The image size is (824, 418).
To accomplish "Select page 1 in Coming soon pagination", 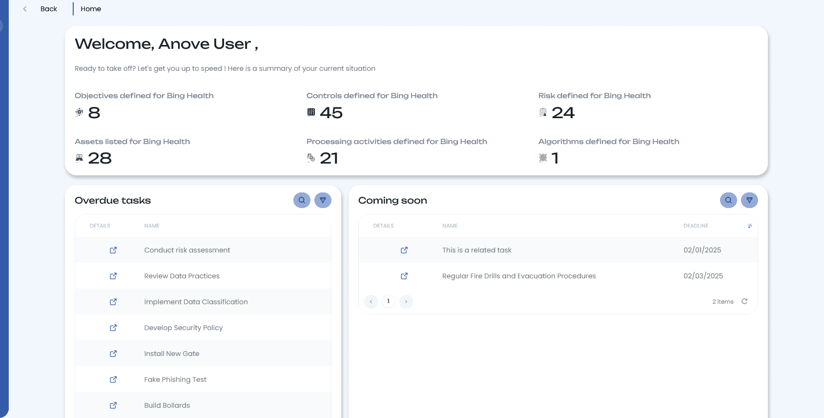I will [x=389, y=301].
